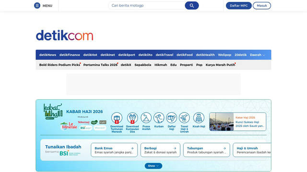Open the hamburger MENU icon

tap(37, 5)
